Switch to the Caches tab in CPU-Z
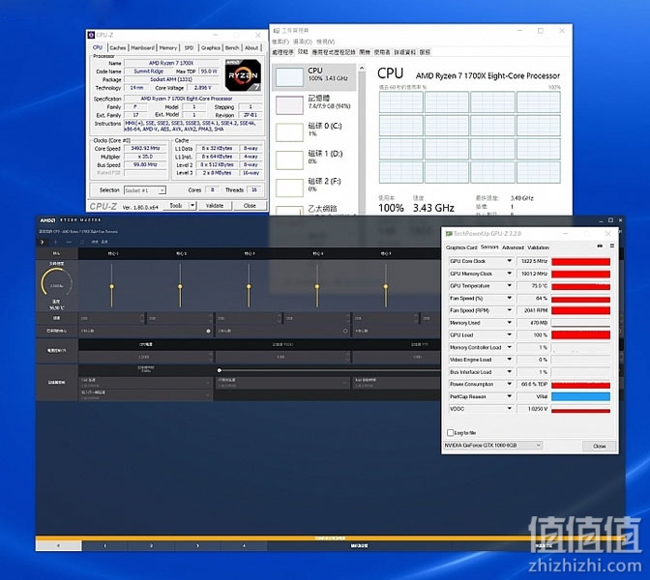Viewport: 650px width, 580px height. 118,48
